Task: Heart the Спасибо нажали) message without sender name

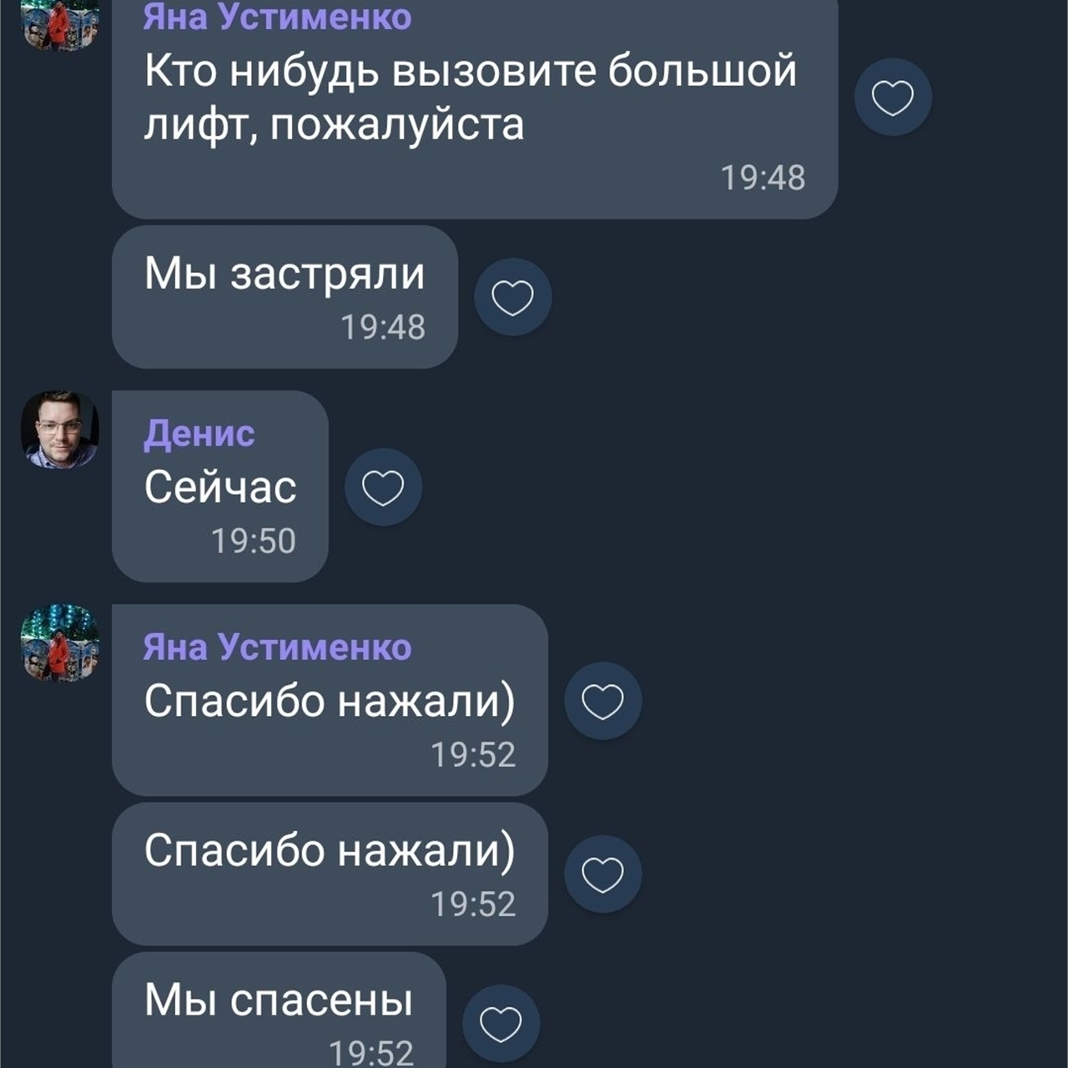Action: point(602,874)
